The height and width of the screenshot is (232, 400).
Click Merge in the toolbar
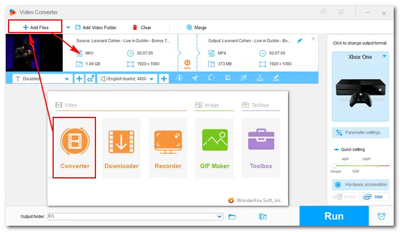click(197, 27)
